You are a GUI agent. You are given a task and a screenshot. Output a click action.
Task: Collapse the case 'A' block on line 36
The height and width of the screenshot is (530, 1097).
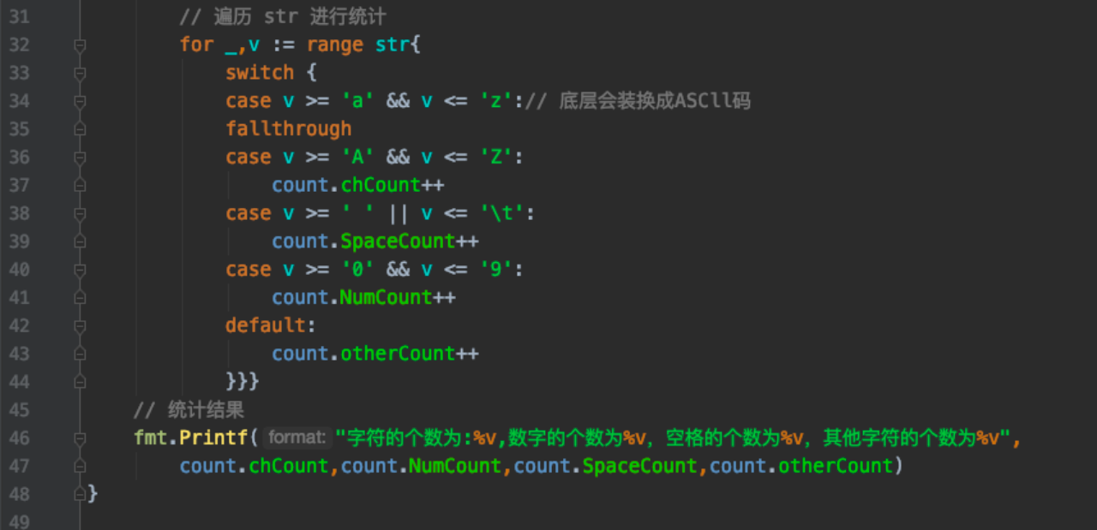(80, 158)
